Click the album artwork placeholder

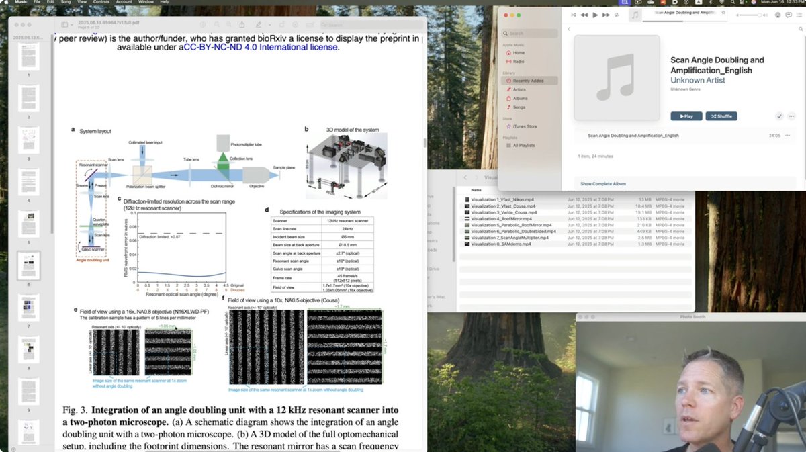(616, 79)
